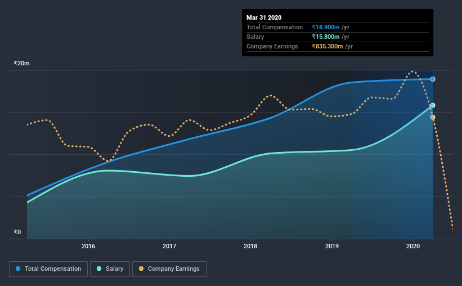This screenshot has height=286, width=462.
Task: Click the Company Earnings label in the tooltip
Action: pyautogui.click(x=272, y=46)
